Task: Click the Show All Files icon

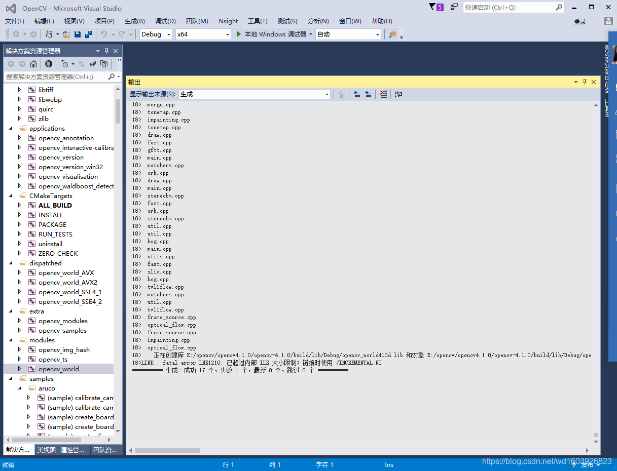Action: click(x=104, y=64)
